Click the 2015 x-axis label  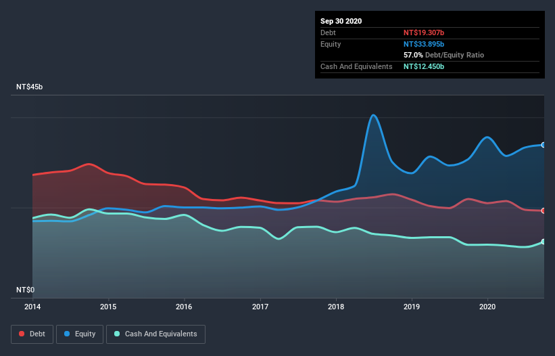coord(108,307)
